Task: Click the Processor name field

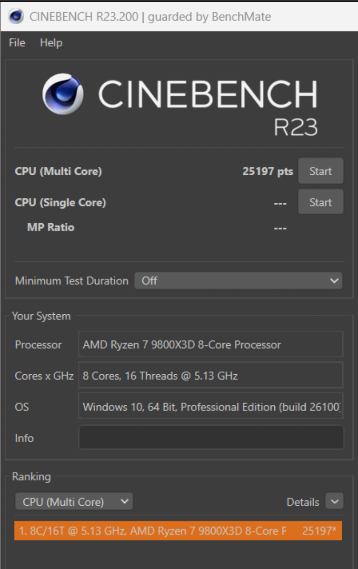Action: pos(211,344)
